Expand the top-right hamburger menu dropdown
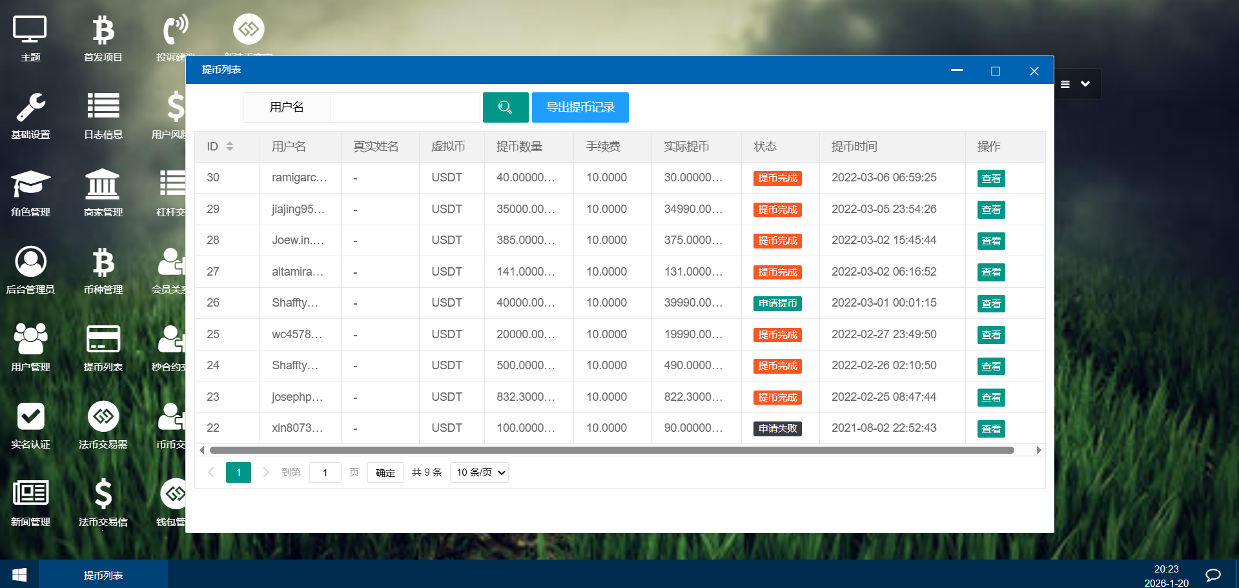The image size is (1239, 588). (1076, 84)
